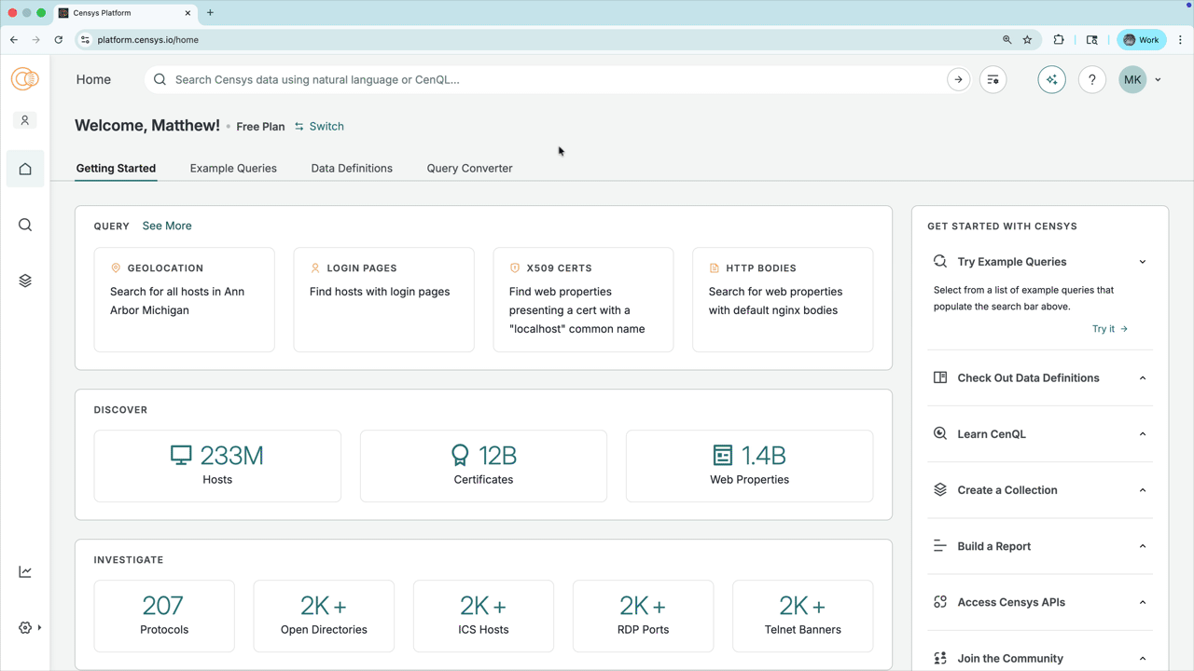The height and width of the screenshot is (671, 1194).
Task: Open the help question mark icon
Action: click(x=1091, y=79)
